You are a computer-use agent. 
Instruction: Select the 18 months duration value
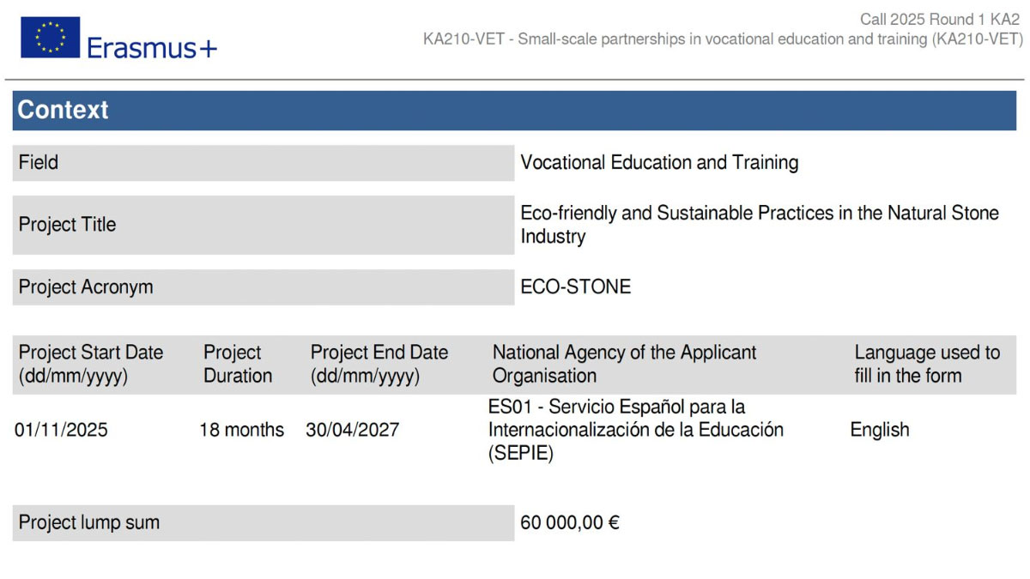pyautogui.click(x=242, y=430)
